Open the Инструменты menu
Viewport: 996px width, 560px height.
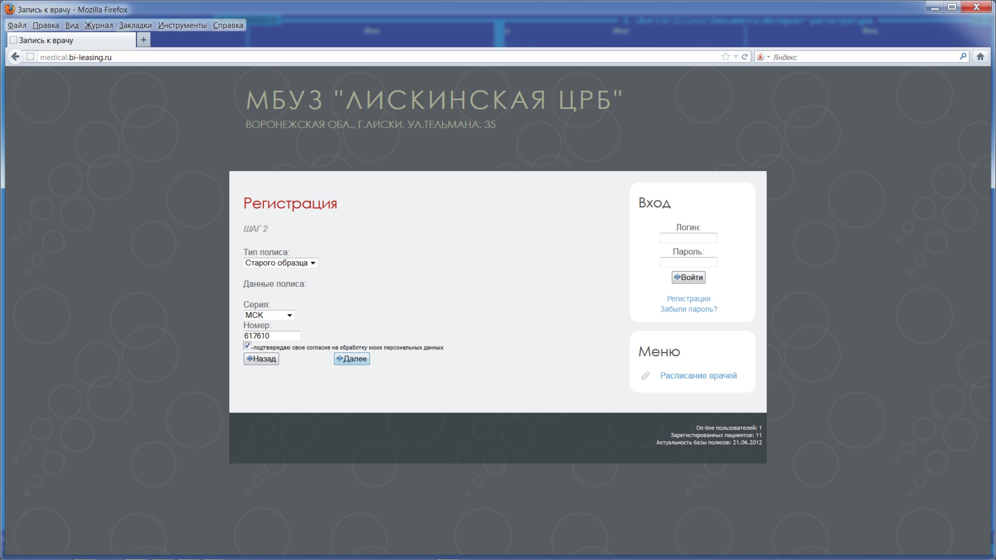182,25
